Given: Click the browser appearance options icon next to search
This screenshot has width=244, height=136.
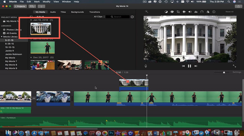Looking at the screenshot, I should point(132,17).
